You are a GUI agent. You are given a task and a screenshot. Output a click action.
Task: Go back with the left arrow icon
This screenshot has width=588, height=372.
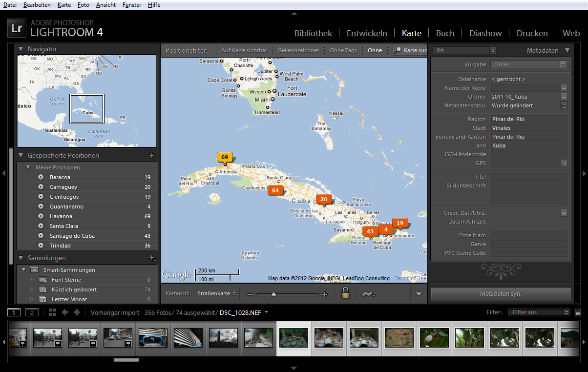[x=64, y=312]
